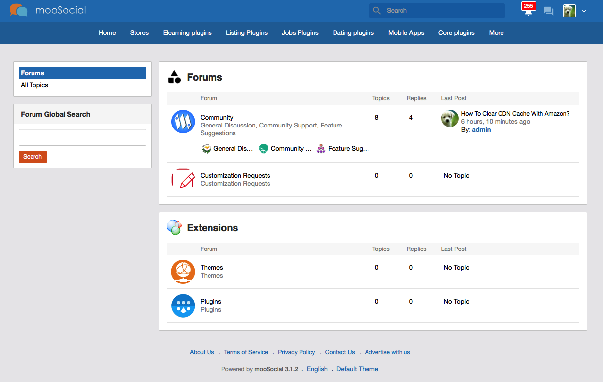Click the Forums section heading
603x382 pixels.
(x=204, y=77)
